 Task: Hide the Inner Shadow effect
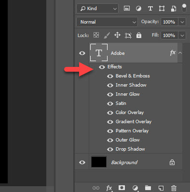tap(110, 85)
